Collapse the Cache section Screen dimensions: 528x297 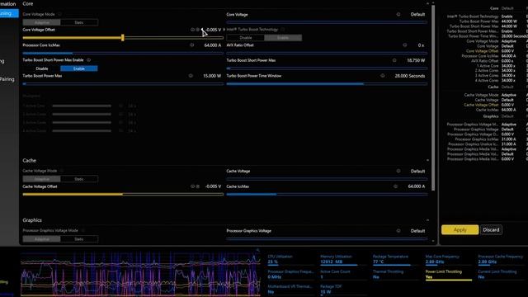pos(427,160)
